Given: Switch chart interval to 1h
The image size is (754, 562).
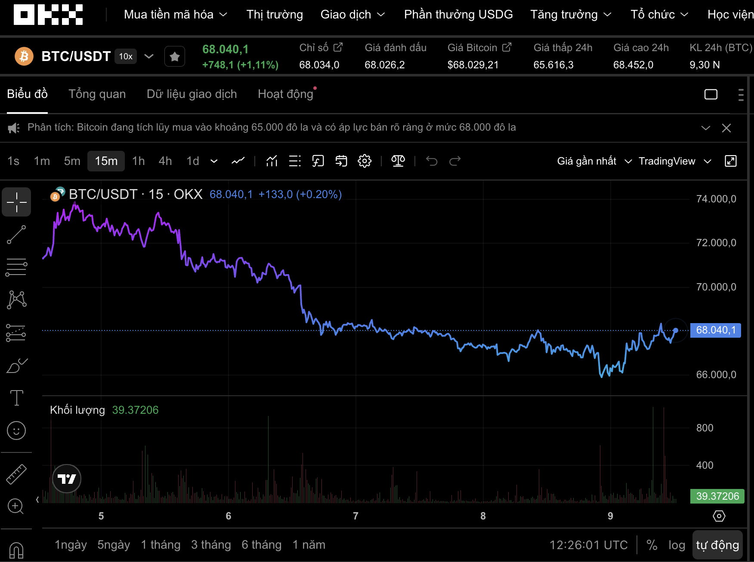Looking at the screenshot, I should (x=138, y=161).
